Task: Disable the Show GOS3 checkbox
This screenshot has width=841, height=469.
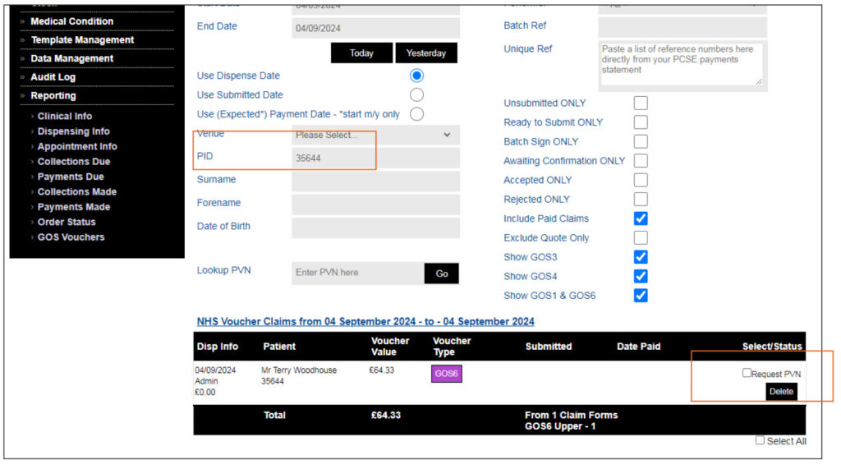Action: (641, 257)
